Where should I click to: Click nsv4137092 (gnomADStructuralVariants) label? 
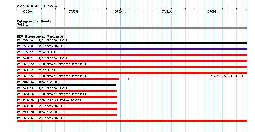click(49, 100)
